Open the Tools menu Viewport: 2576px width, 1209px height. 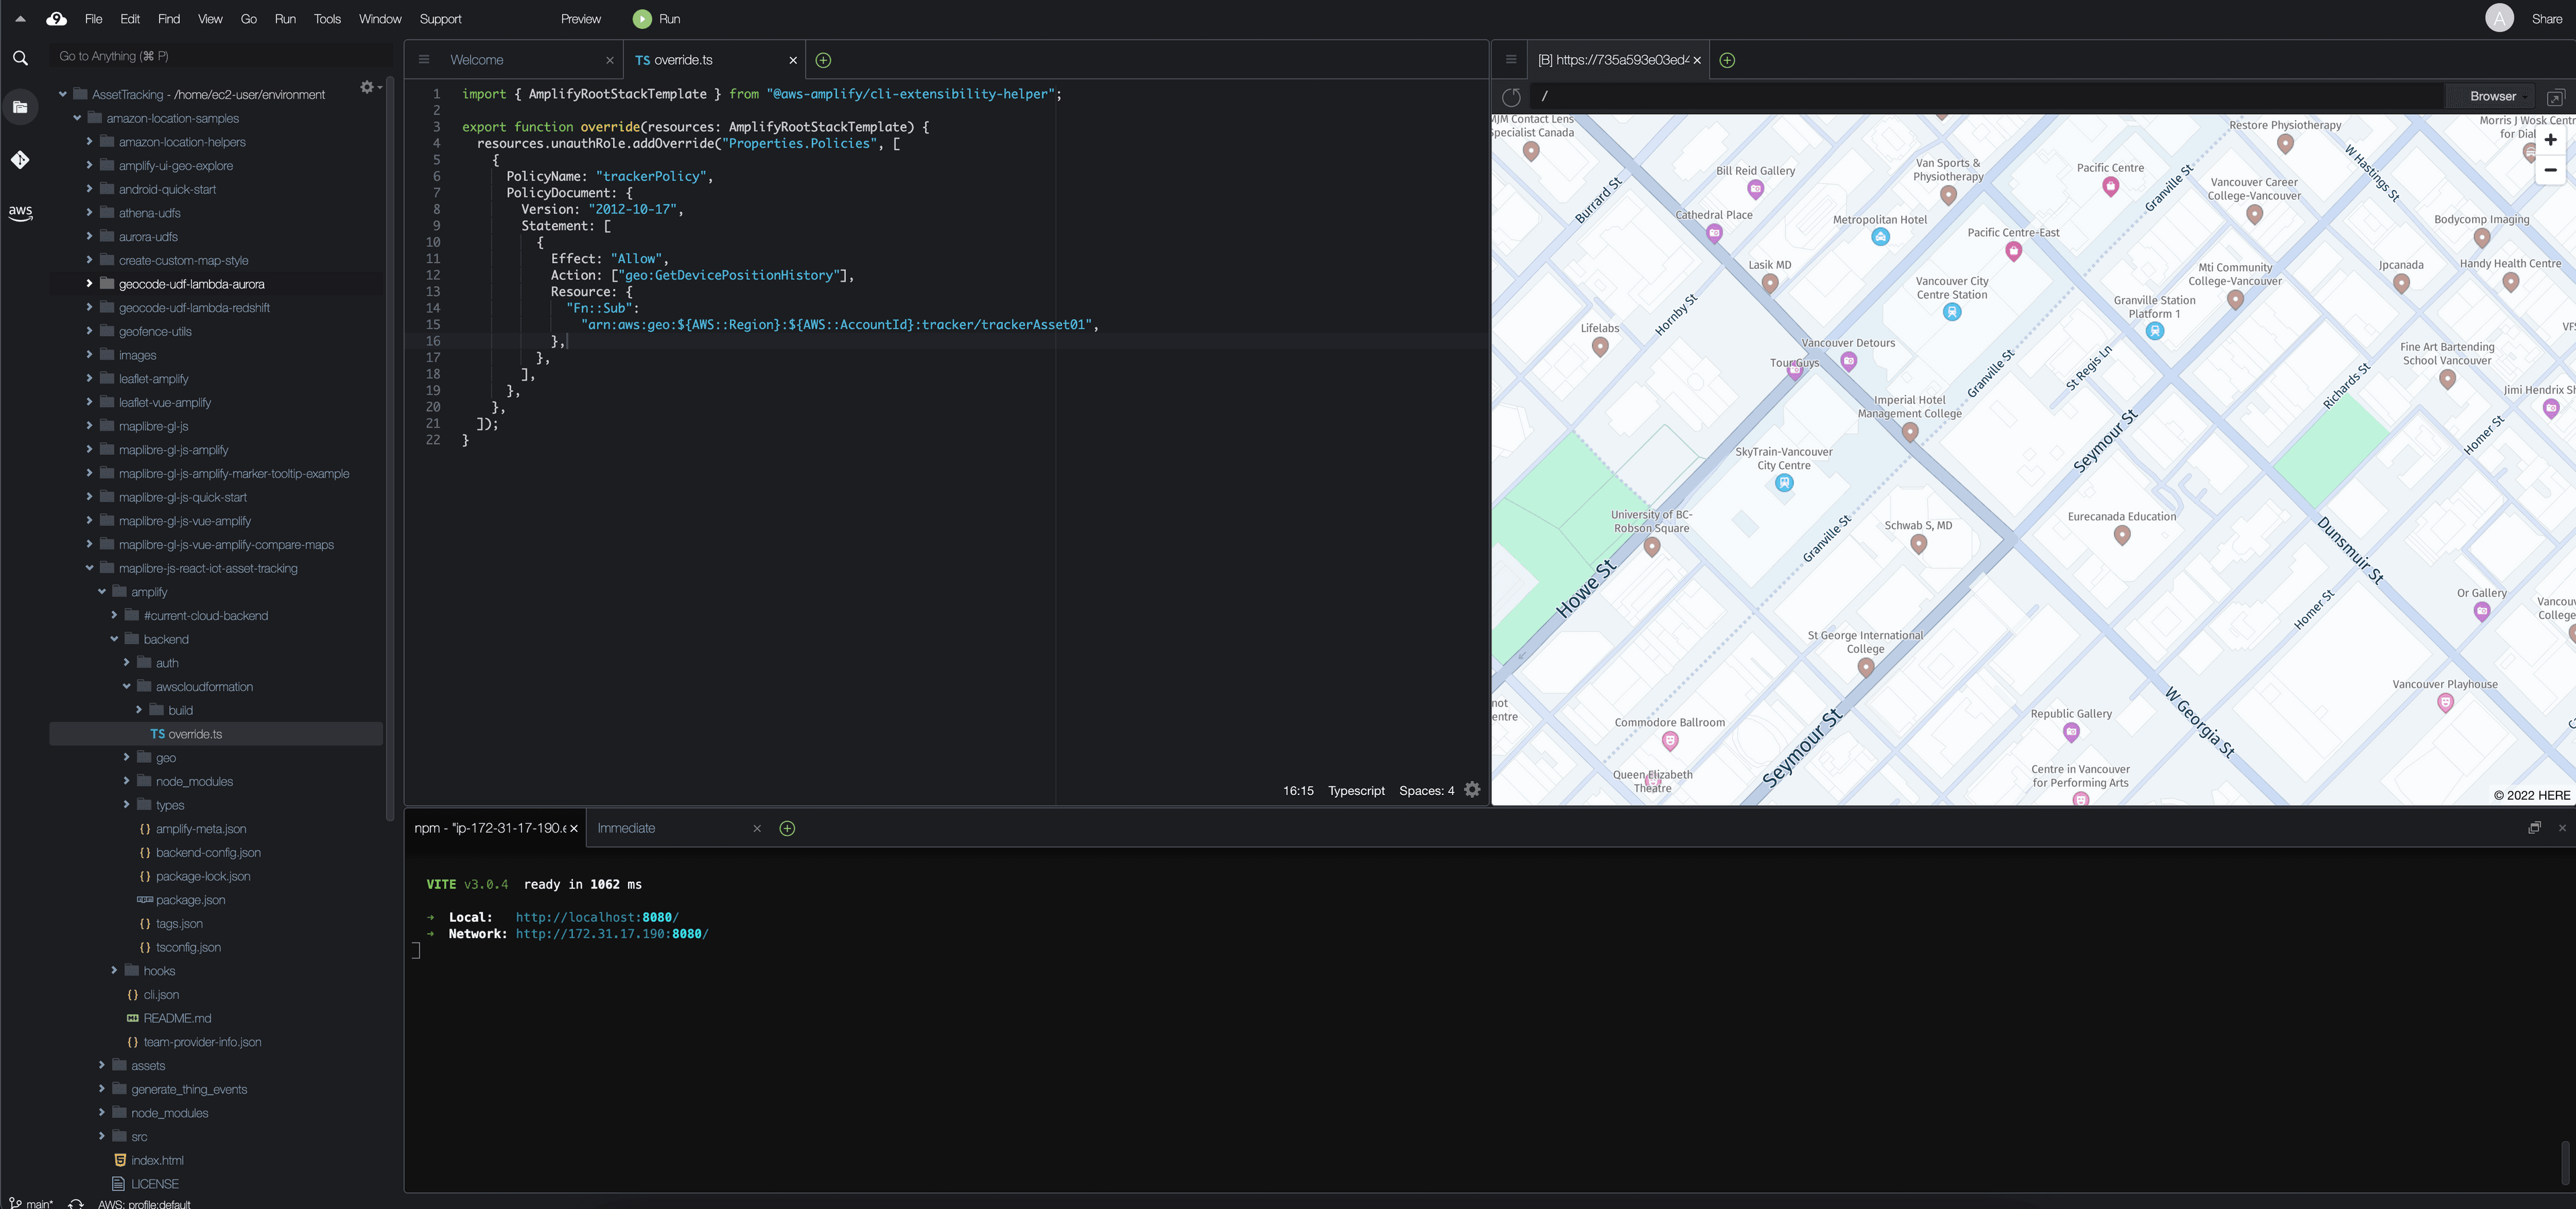327,19
